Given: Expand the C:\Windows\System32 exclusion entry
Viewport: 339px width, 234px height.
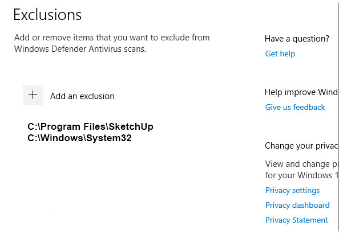Looking at the screenshot, I should pos(79,138).
